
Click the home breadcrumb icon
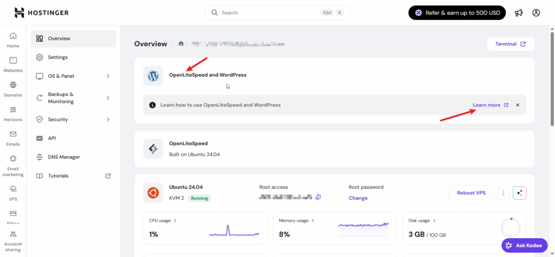pyautogui.click(x=181, y=44)
